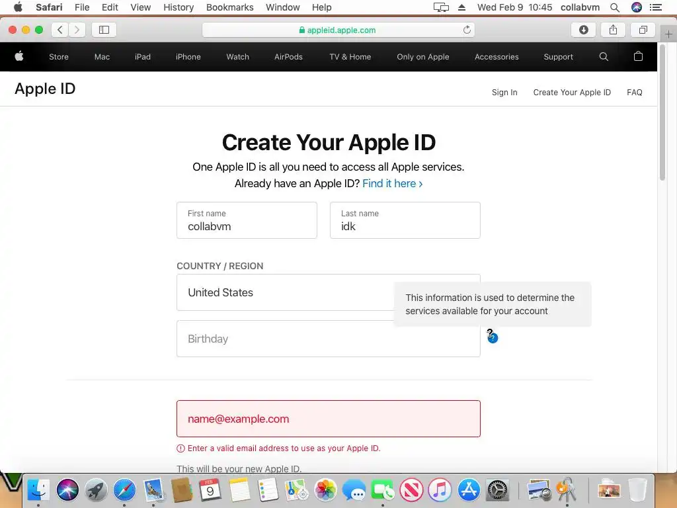Go to Create Your Apple ID link
677x508 pixels.
click(x=572, y=93)
